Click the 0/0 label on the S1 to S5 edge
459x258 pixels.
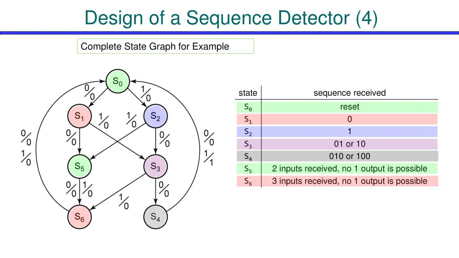(71, 137)
